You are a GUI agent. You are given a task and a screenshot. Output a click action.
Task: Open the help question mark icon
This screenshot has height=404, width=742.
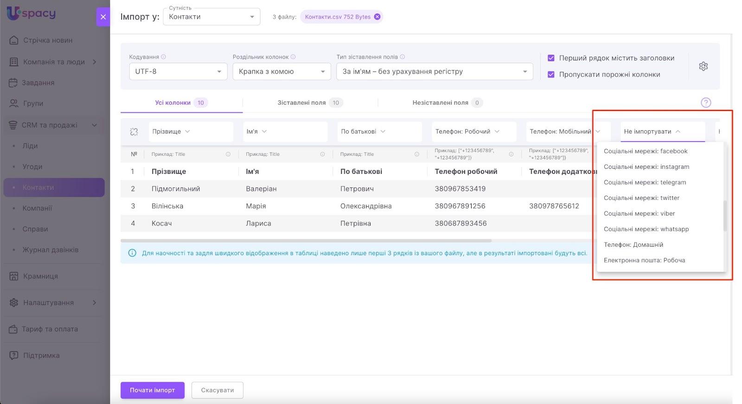click(705, 103)
